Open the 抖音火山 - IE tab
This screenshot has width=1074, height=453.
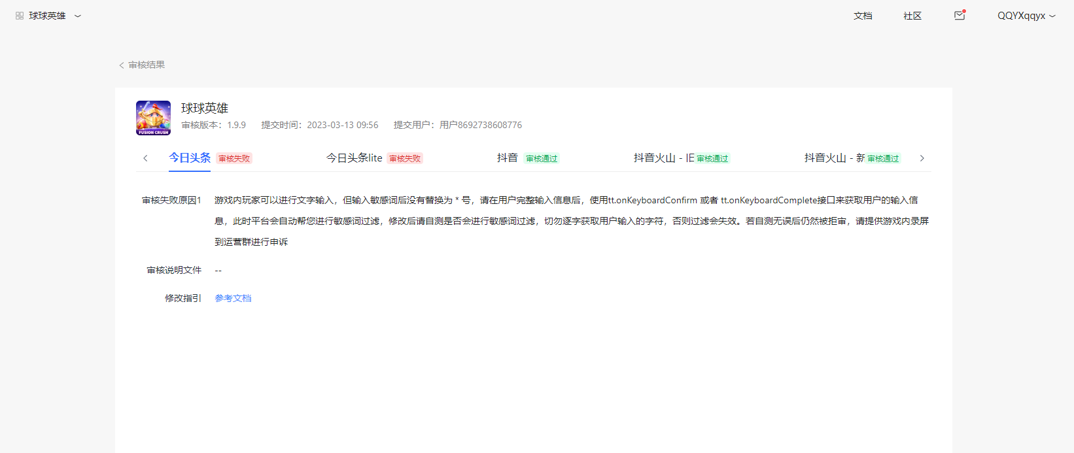pyautogui.click(x=664, y=158)
